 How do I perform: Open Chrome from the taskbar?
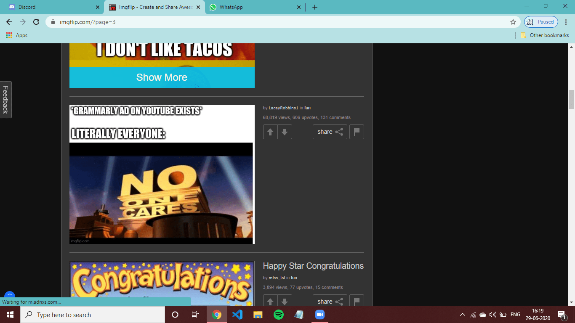217,315
